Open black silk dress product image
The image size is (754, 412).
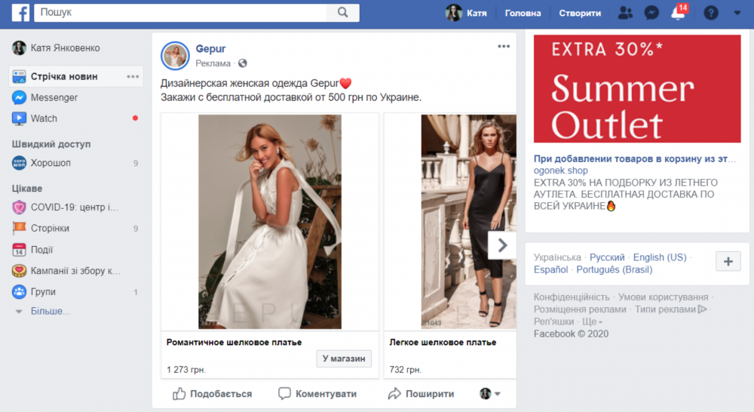tap(469, 222)
